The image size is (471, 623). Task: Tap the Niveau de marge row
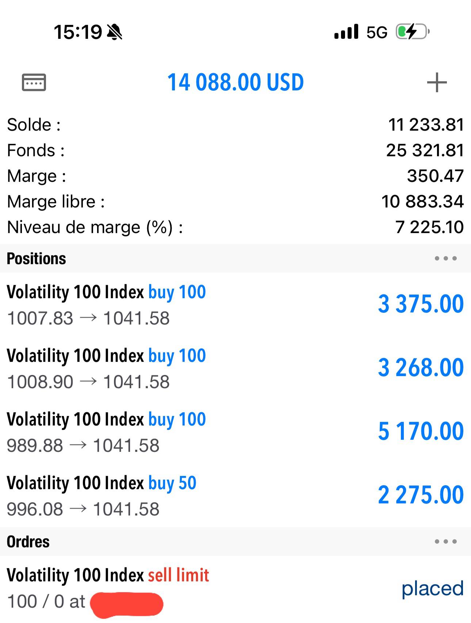(235, 227)
